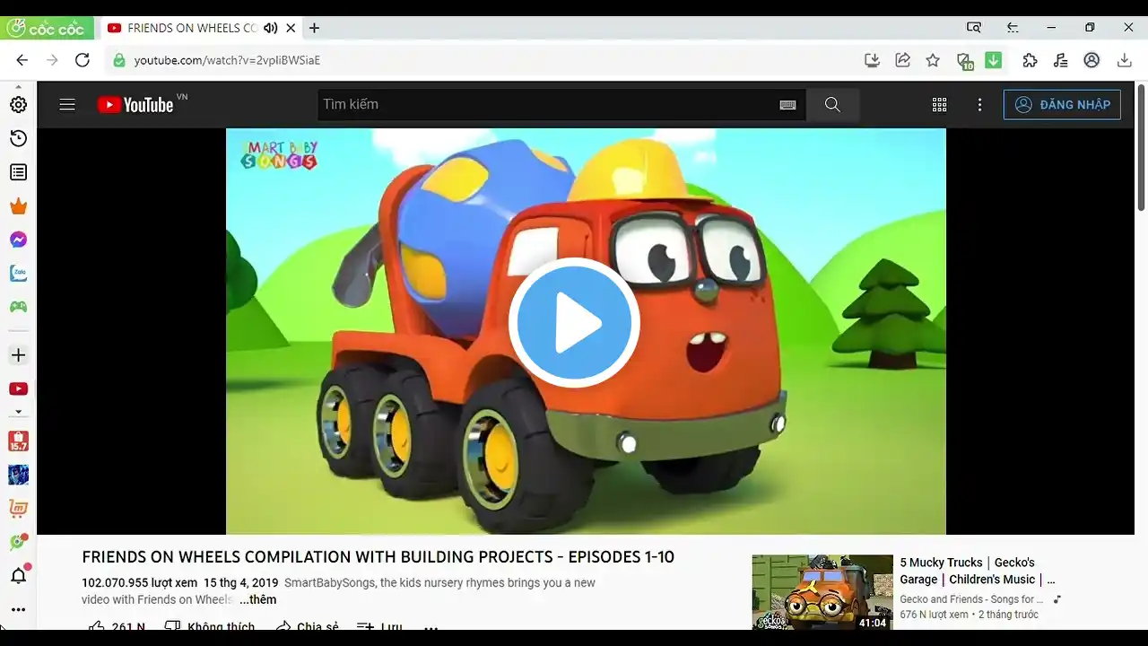Open Messenger from the sidebar
The width and height of the screenshot is (1148, 646).
click(x=18, y=240)
